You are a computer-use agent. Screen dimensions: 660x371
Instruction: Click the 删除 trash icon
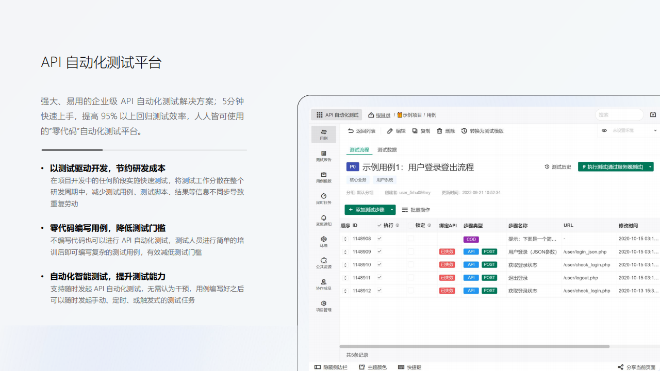(x=446, y=131)
